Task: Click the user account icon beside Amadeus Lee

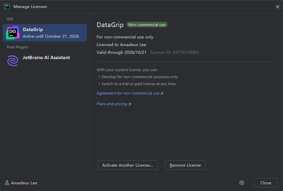Action: [x=7, y=183]
